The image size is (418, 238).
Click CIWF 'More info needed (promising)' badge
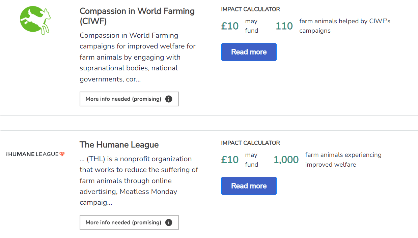[123, 99]
